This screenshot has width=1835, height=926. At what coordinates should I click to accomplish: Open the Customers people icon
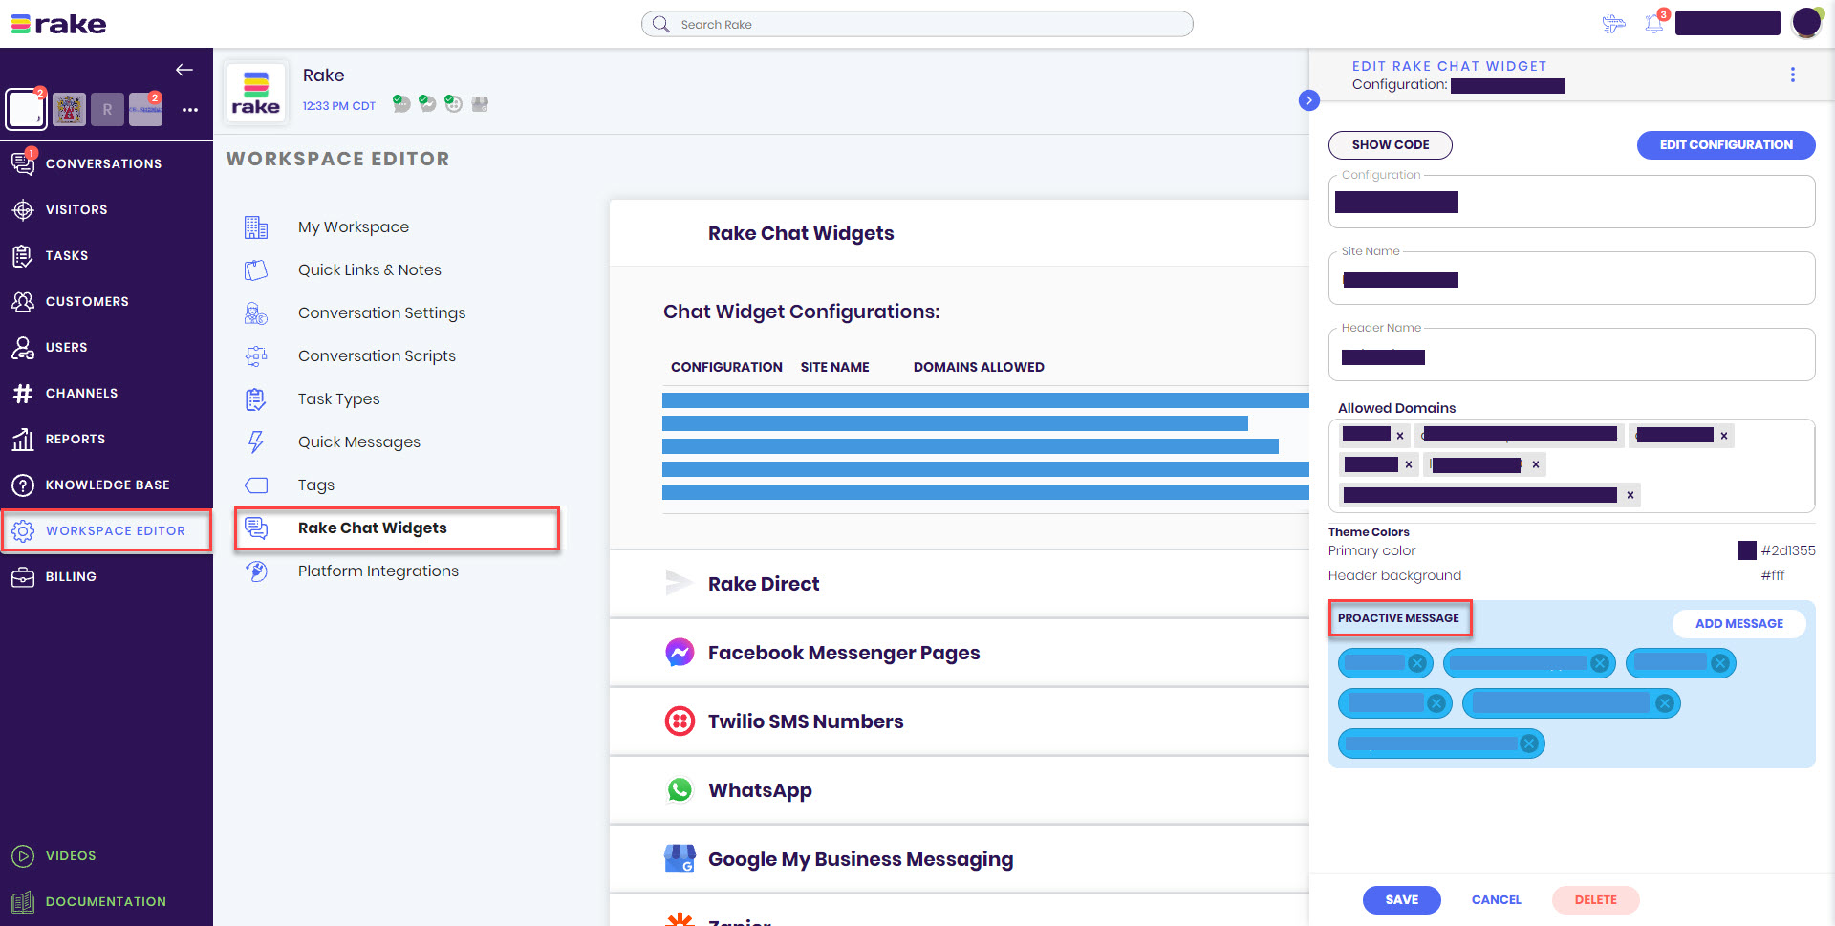click(23, 301)
